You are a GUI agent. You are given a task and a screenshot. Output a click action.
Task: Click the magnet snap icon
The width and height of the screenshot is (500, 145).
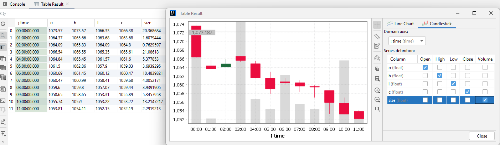click(377, 57)
